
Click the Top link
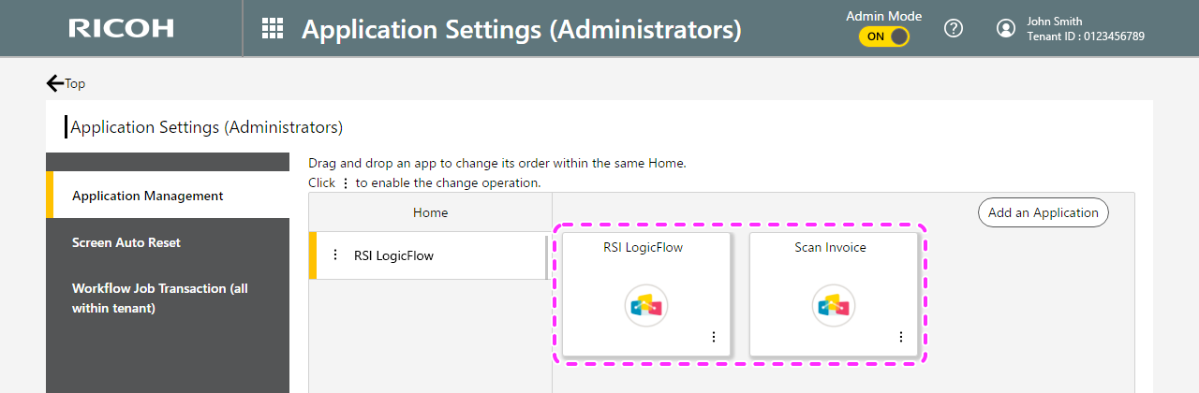click(75, 83)
